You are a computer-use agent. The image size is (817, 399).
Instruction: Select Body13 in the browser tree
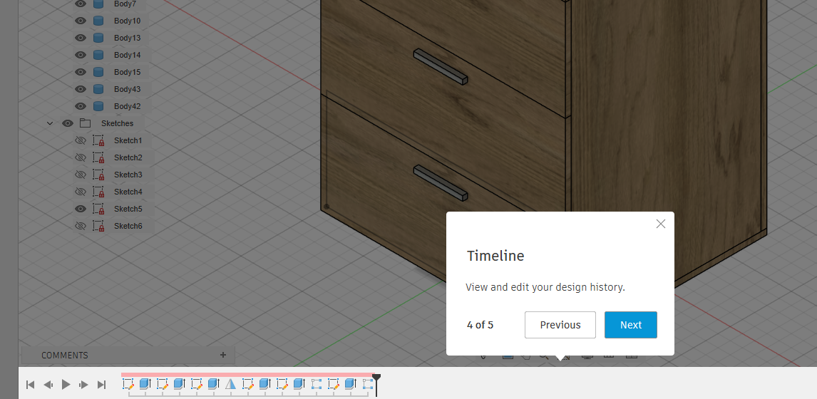pos(127,38)
